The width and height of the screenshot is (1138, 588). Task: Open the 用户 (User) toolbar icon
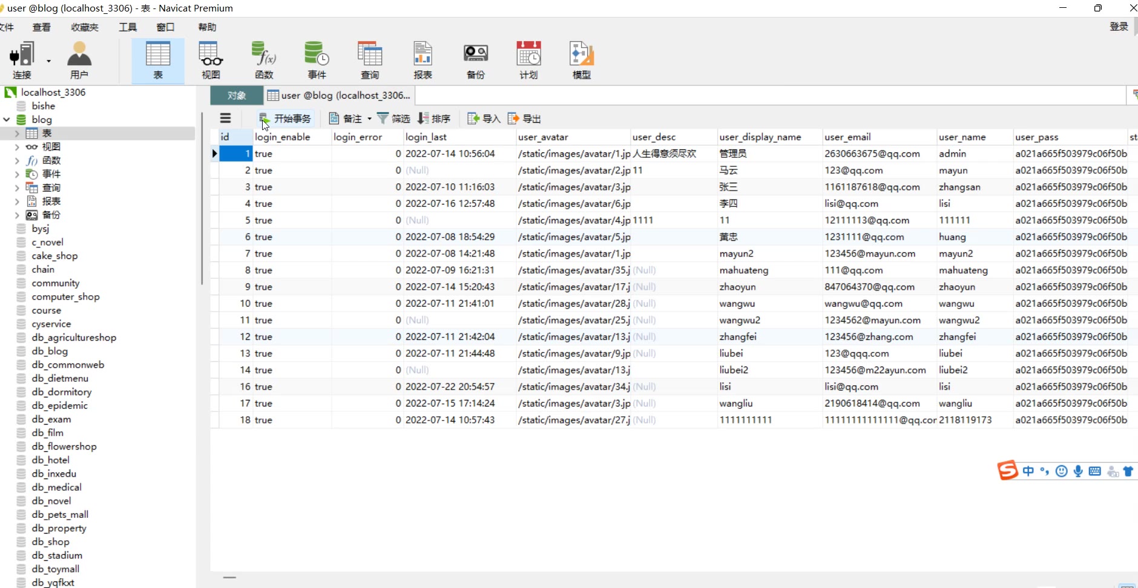click(x=79, y=60)
